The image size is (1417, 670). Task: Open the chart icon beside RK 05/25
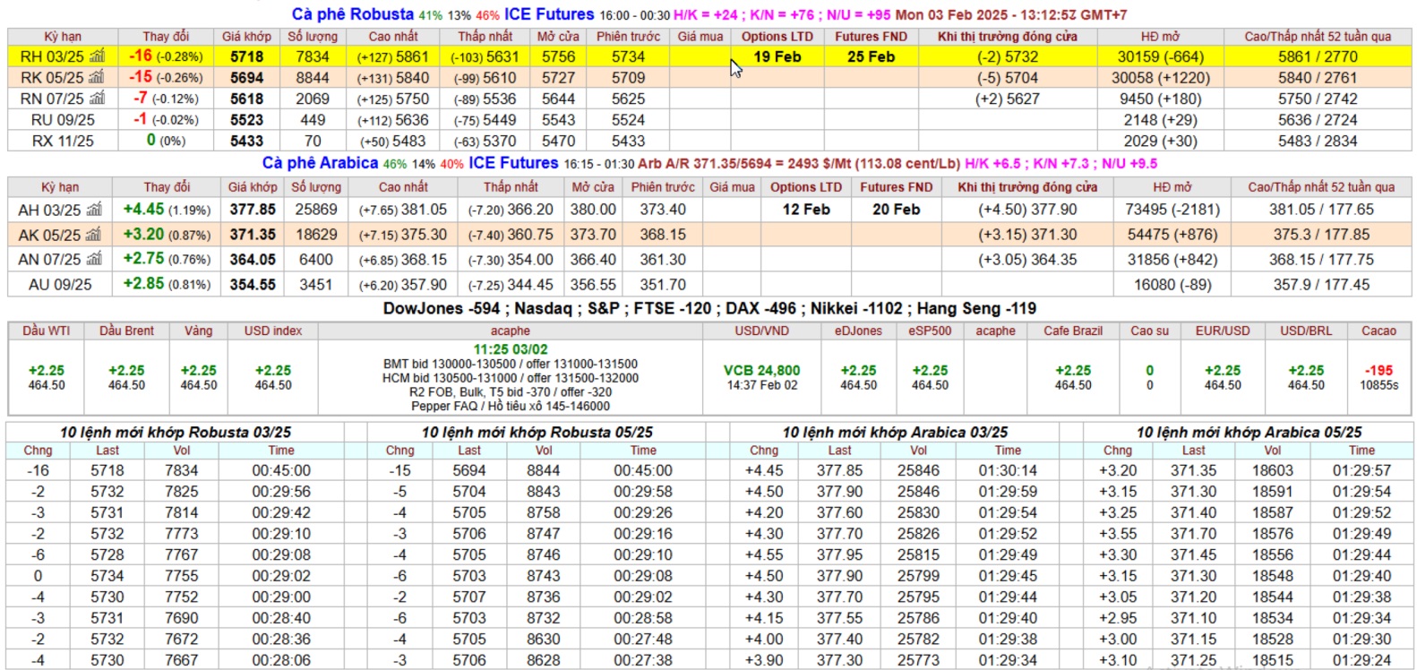click(97, 77)
